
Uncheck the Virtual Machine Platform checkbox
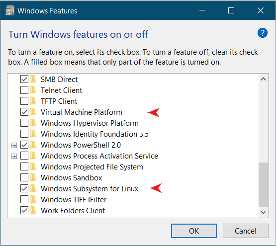(24, 112)
